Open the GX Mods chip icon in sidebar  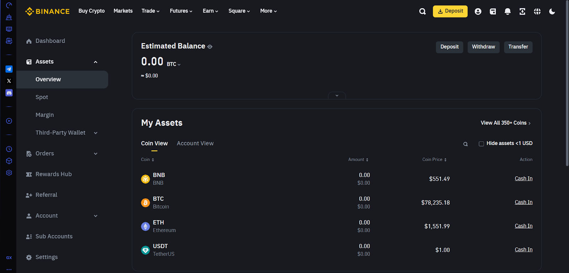click(x=9, y=41)
